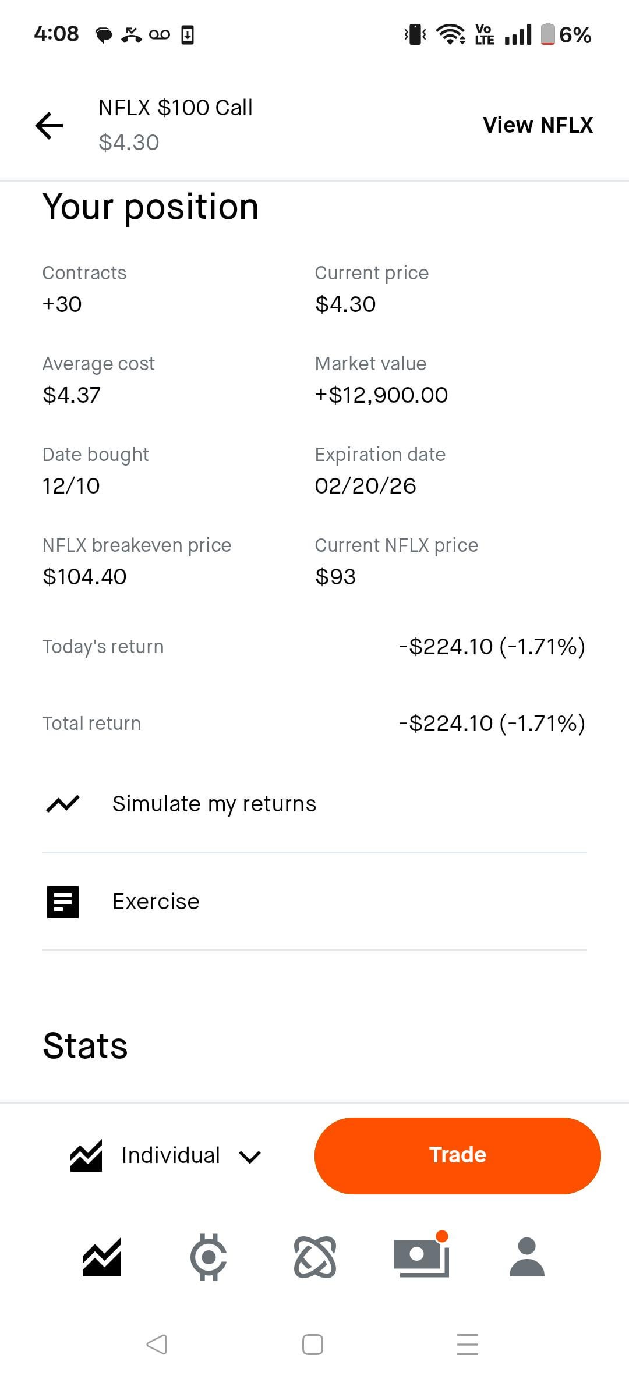Open View NFLX stock page
629x1383 pixels.
(538, 125)
